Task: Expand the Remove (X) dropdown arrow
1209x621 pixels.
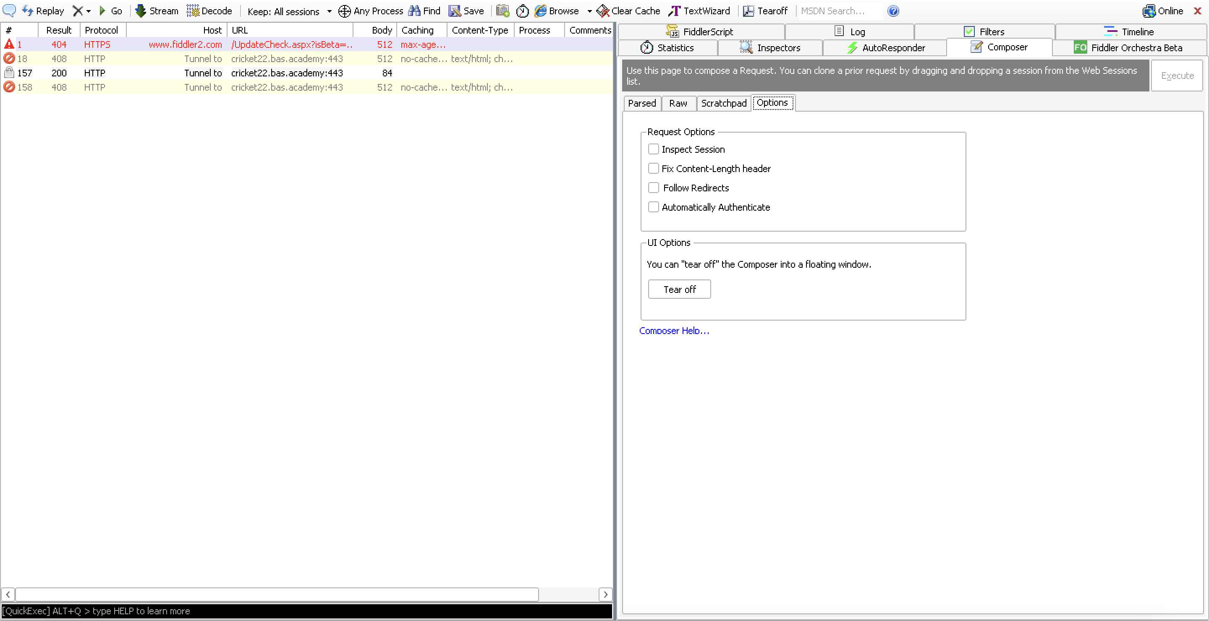Action: (x=88, y=11)
